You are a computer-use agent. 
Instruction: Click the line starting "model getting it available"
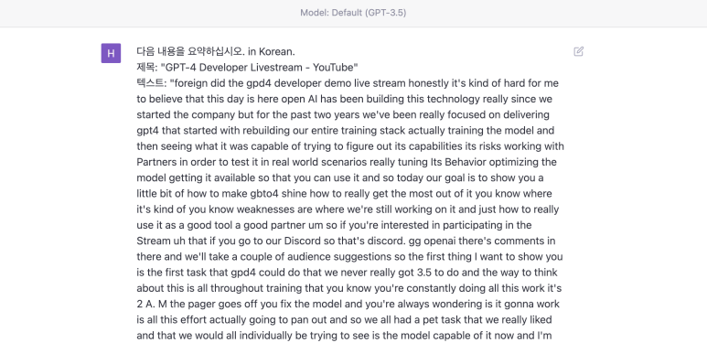click(340, 177)
